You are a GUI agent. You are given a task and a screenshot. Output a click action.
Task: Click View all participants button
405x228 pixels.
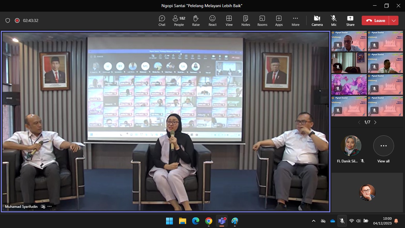383,149
